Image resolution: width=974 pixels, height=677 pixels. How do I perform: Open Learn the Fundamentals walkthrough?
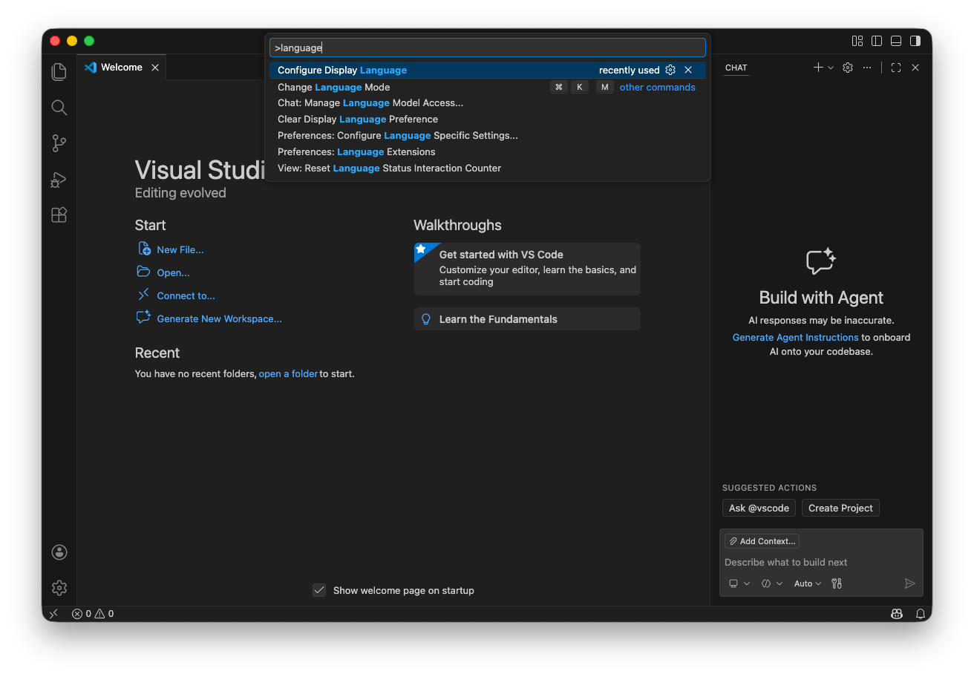pos(527,319)
